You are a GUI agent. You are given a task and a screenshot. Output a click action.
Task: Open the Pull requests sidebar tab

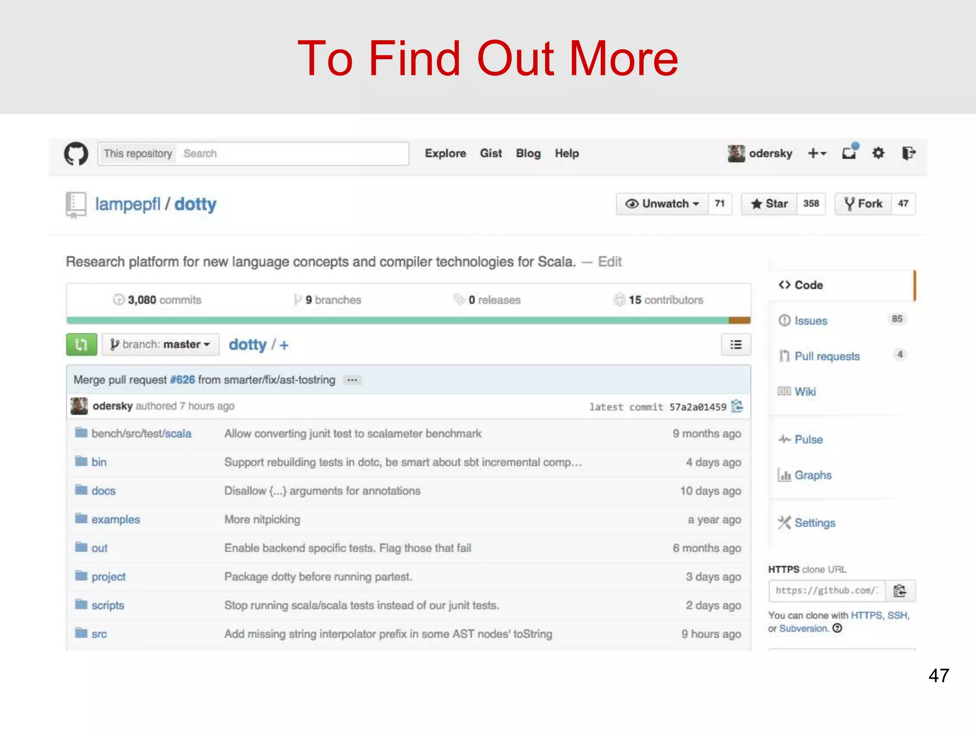(x=842, y=356)
